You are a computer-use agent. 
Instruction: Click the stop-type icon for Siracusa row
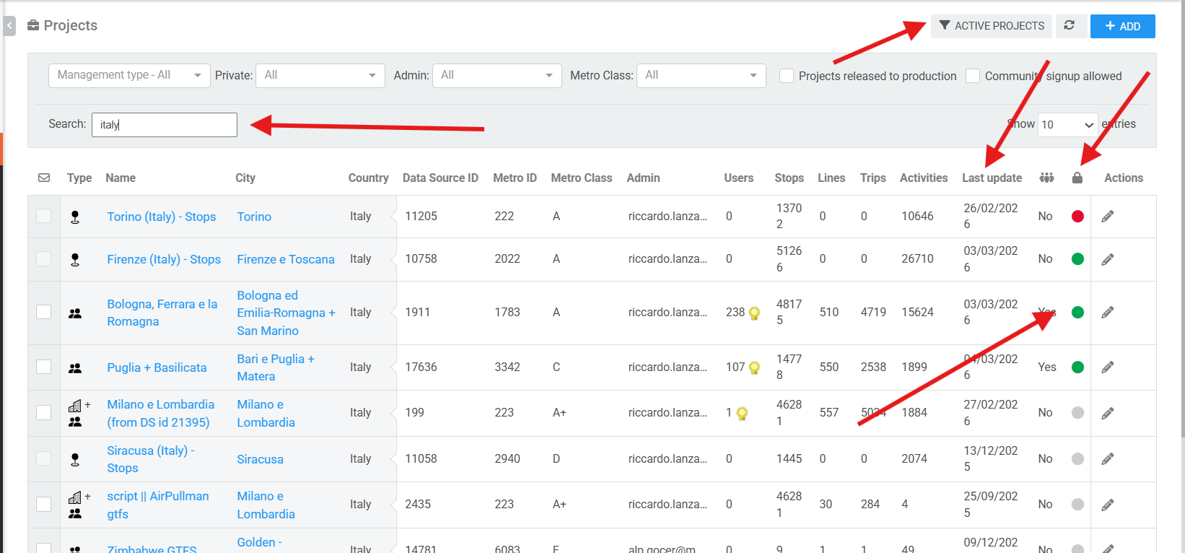75,459
